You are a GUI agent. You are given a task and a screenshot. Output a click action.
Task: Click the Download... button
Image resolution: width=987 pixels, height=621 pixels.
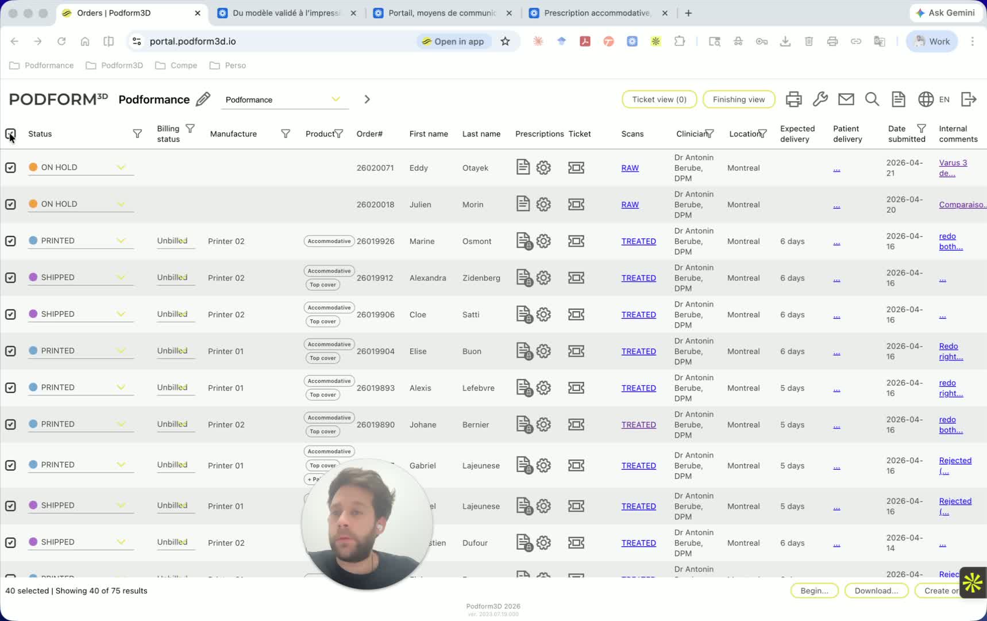[x=876, y=591]
